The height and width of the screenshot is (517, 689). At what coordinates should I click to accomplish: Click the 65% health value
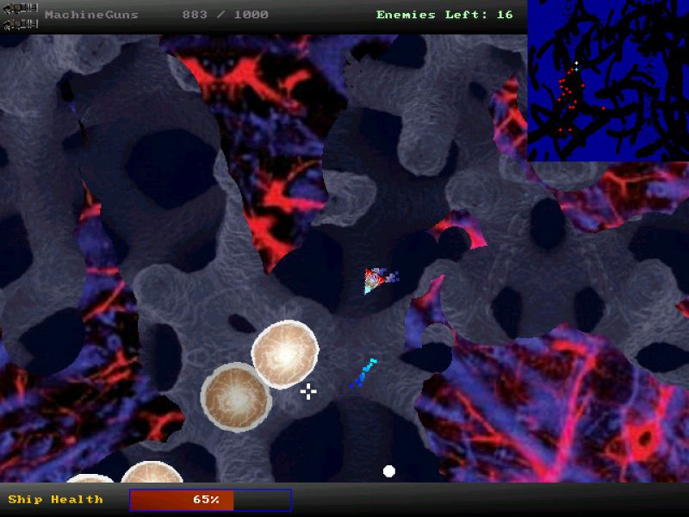point(206,500)
